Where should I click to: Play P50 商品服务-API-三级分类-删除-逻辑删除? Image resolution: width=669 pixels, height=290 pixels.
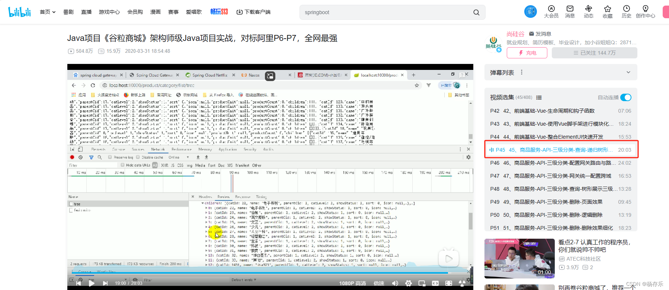click(561, 215)
